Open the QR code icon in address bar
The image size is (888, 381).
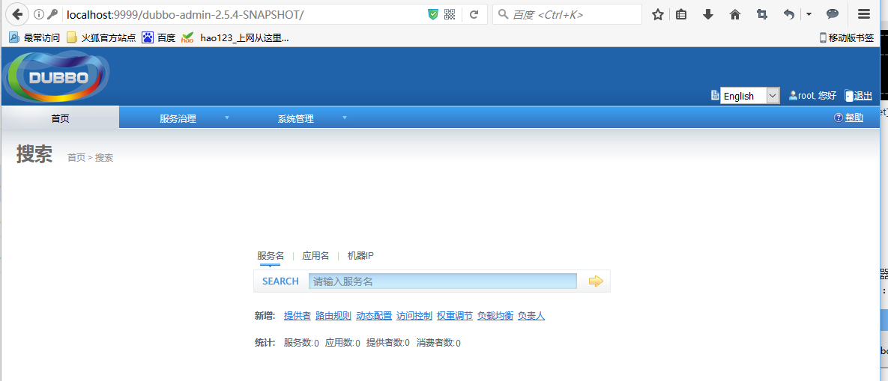[450, 14]
